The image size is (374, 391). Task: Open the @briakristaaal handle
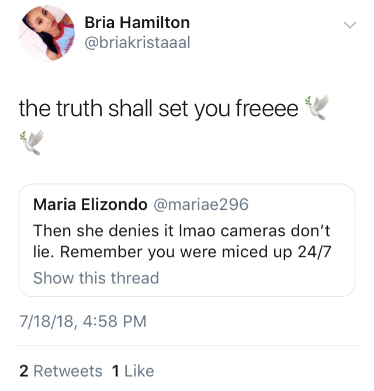(137, 43)
